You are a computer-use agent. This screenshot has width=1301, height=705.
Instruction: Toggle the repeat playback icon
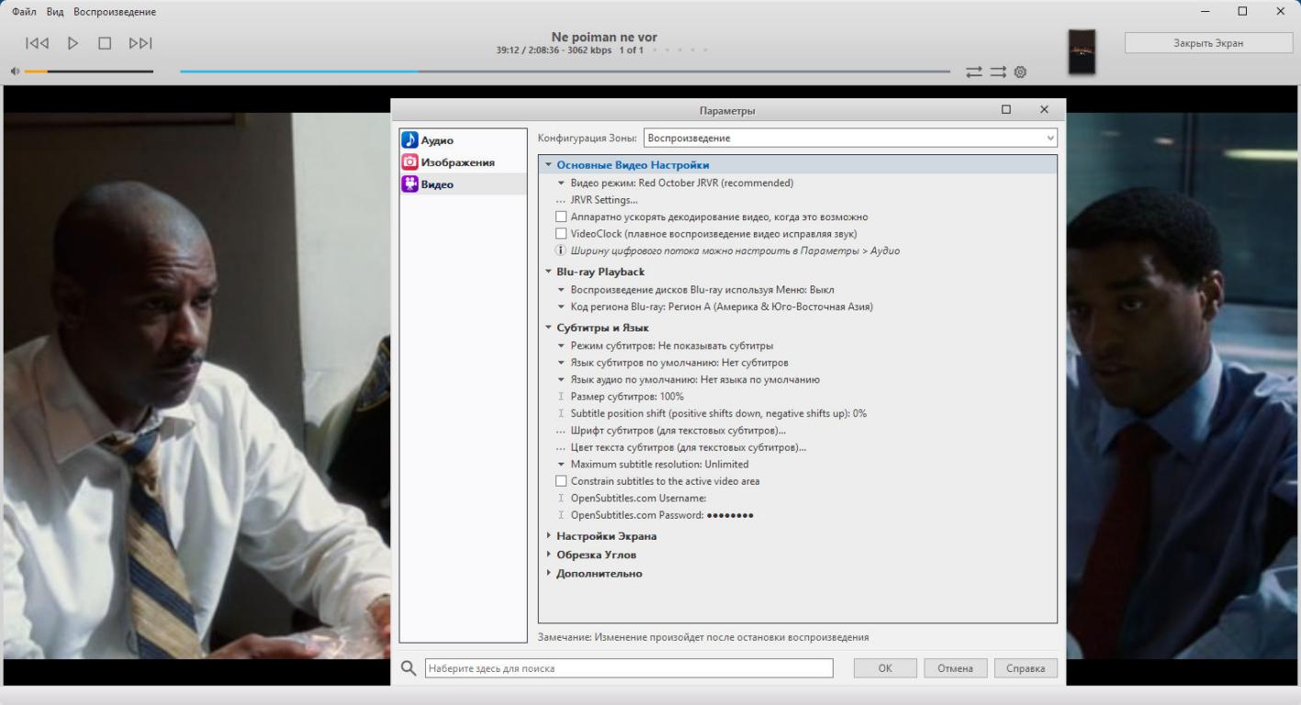(x=974, y=72)
